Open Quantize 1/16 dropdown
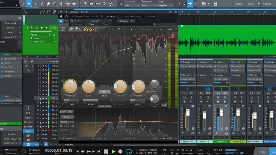 [132, 6]
